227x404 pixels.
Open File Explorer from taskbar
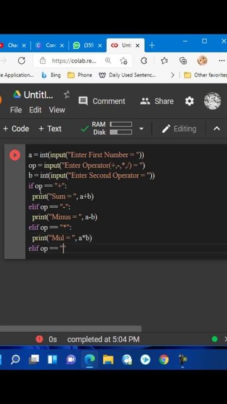pyautogui.click(x=108, y=359)
